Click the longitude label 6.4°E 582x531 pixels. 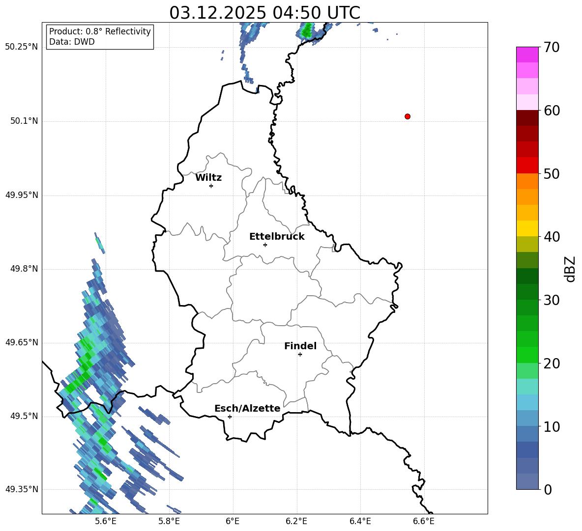click(x=360, y=521)
